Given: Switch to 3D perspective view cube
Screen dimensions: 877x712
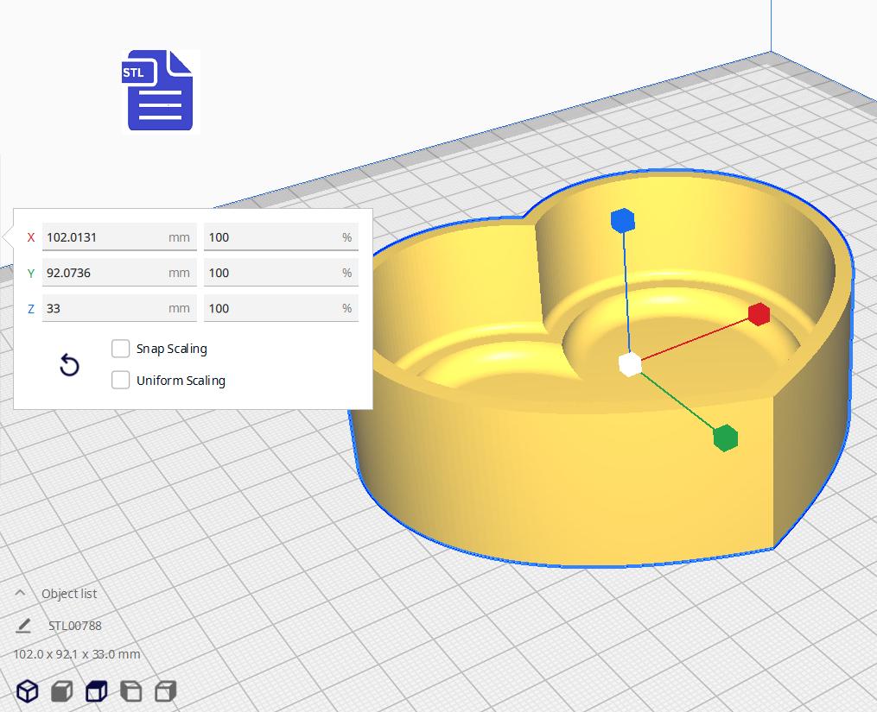Looking at the screenshot, I should point(28,691).
